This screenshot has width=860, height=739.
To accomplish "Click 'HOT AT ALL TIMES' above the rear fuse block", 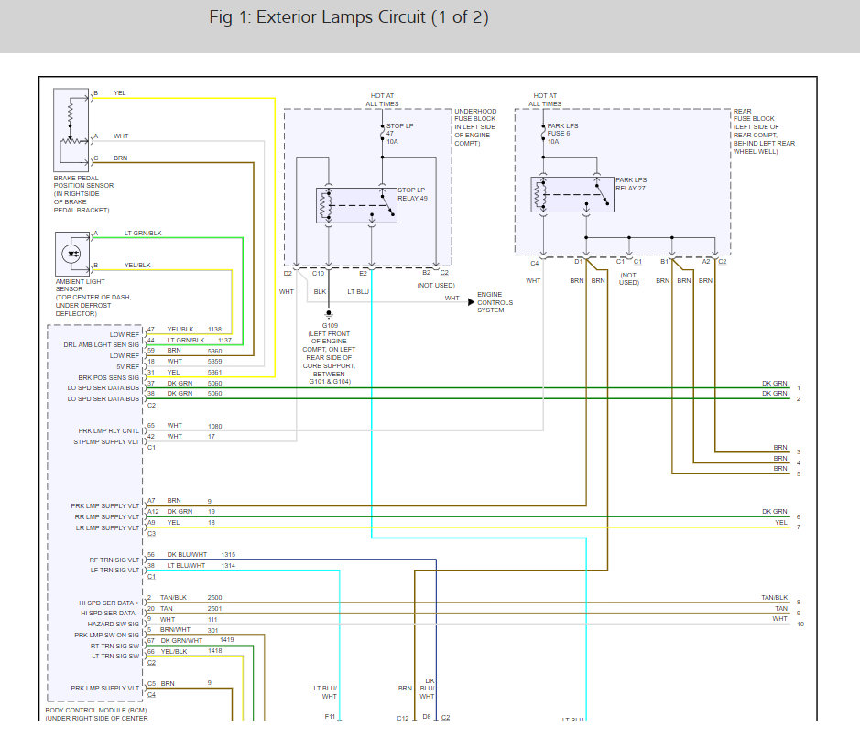I will pos(545,100).
